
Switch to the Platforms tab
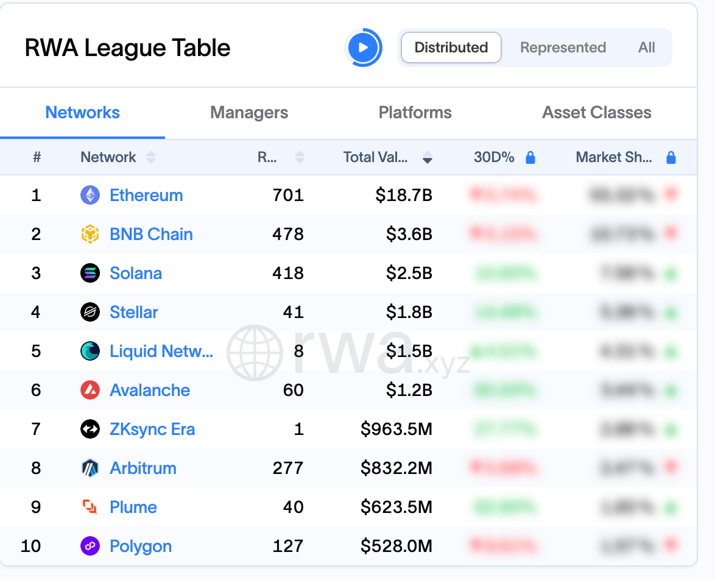pos(415,113)
